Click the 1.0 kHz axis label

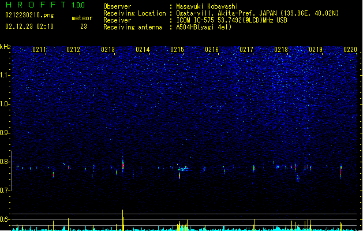(5, 104)
